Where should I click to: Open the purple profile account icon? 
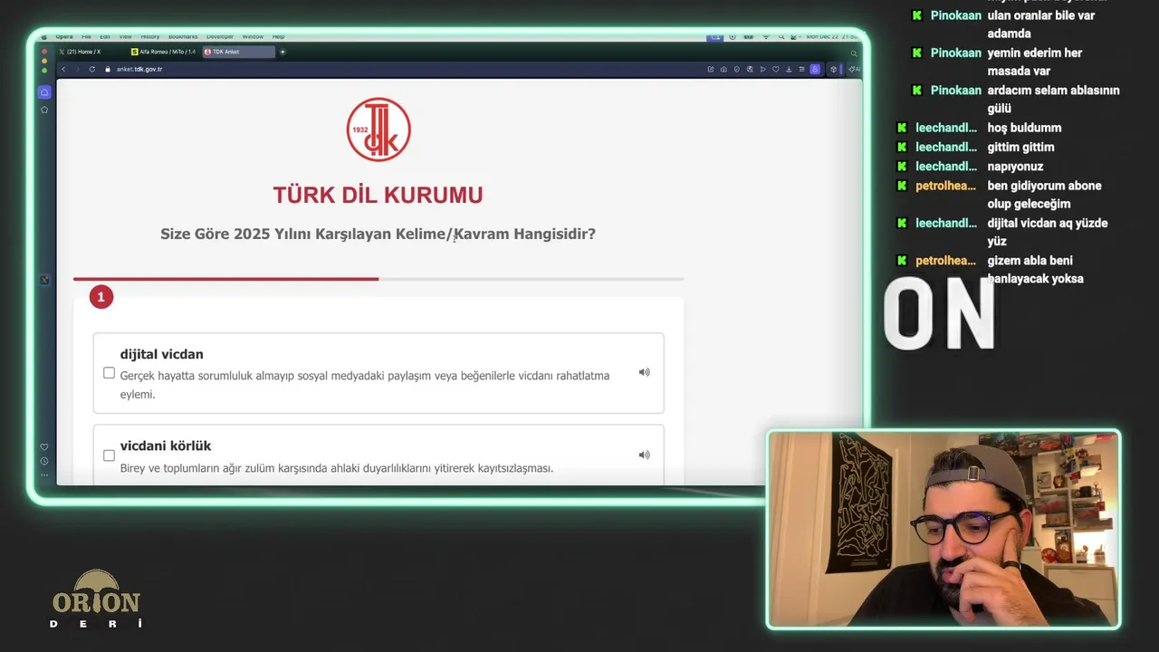click(x=815, y=69)
